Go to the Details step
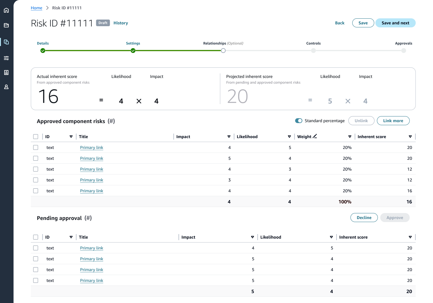433x303 pixels. [43, 43]
